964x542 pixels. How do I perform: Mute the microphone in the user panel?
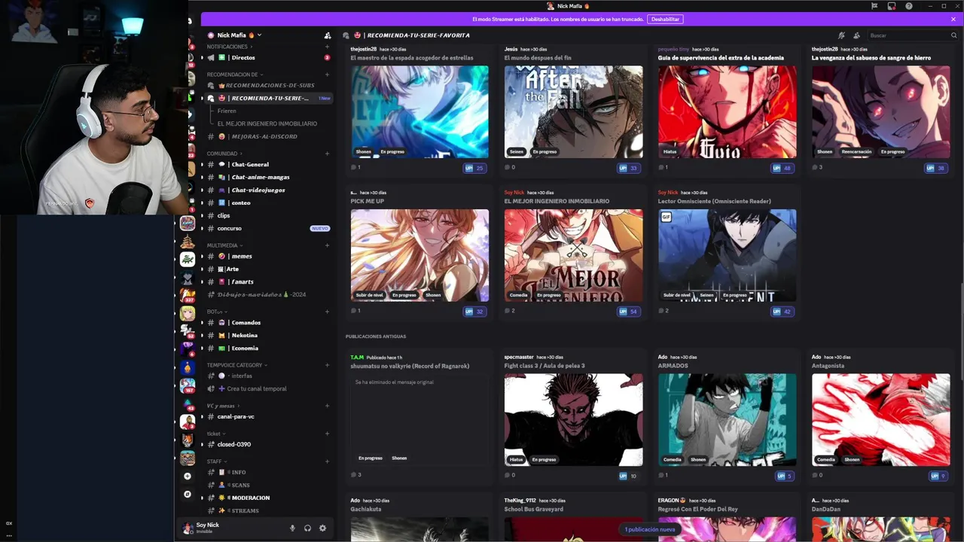click(x=292, y=528)
